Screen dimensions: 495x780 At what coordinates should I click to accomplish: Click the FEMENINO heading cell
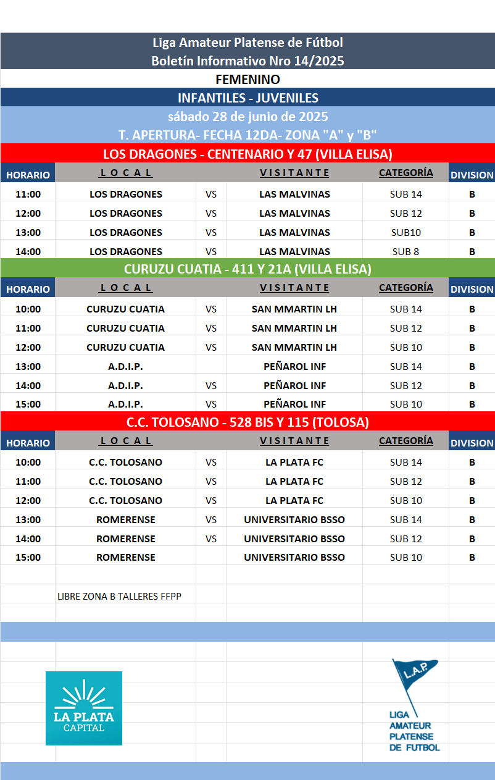(247, 79)
